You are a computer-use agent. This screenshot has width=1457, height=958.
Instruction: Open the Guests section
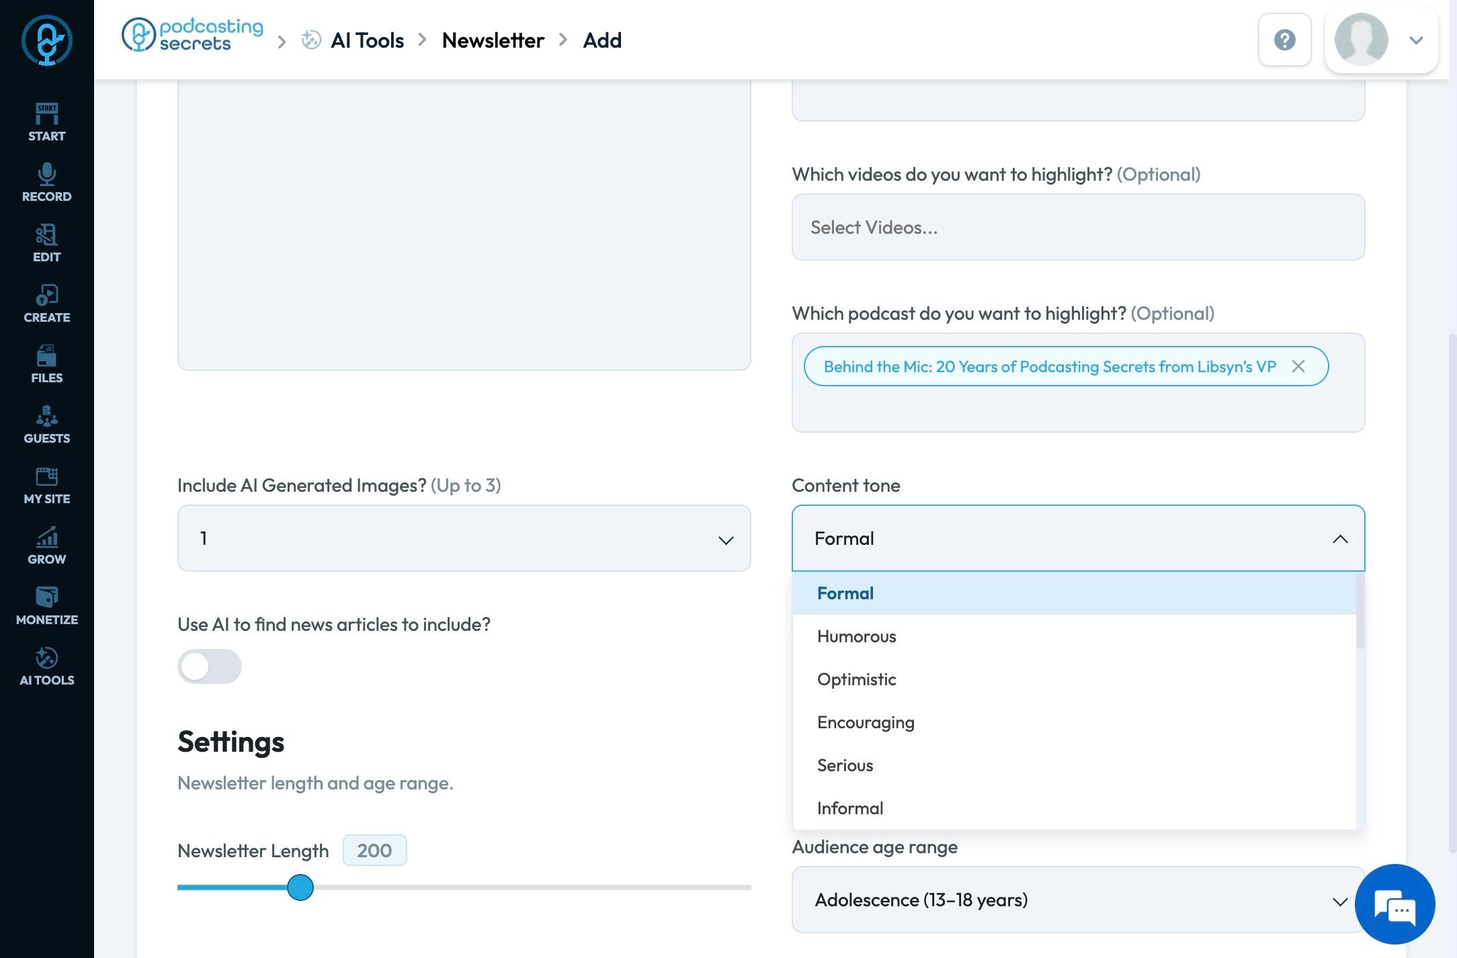tap(46, 424)
